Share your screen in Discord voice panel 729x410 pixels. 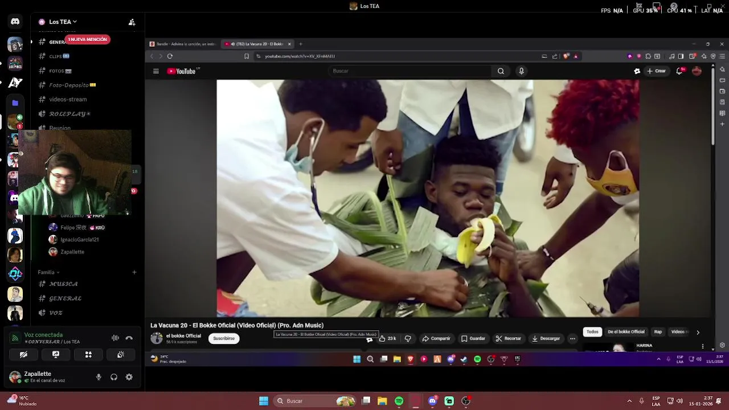pyautogui.click(x=56, y=354)
